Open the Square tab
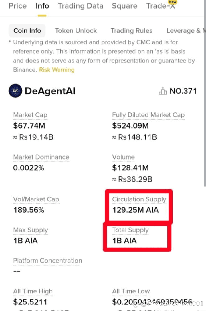The image size is (206, 311). (124, 6)
